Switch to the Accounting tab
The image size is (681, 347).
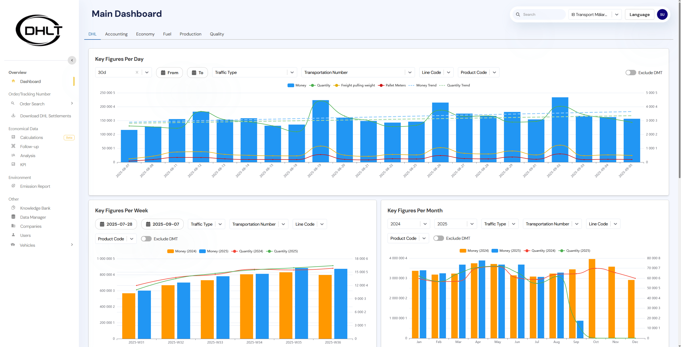(x=116, y=34)
